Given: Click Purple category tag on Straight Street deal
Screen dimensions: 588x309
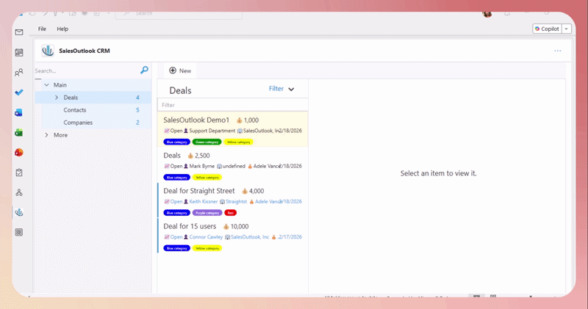Looking at the screenshot, I should tap(207, 213).
